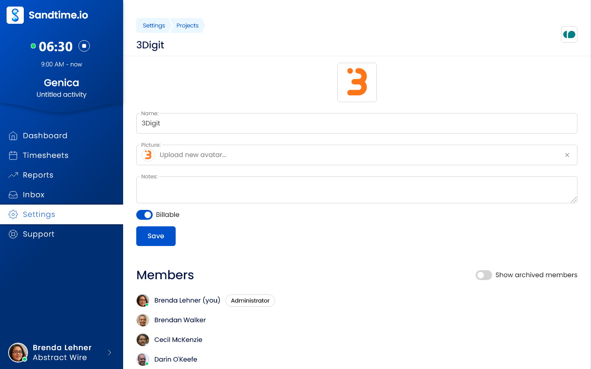
Task: Click Brendan Walker's avatar in members
Action: tap(143, 320)
